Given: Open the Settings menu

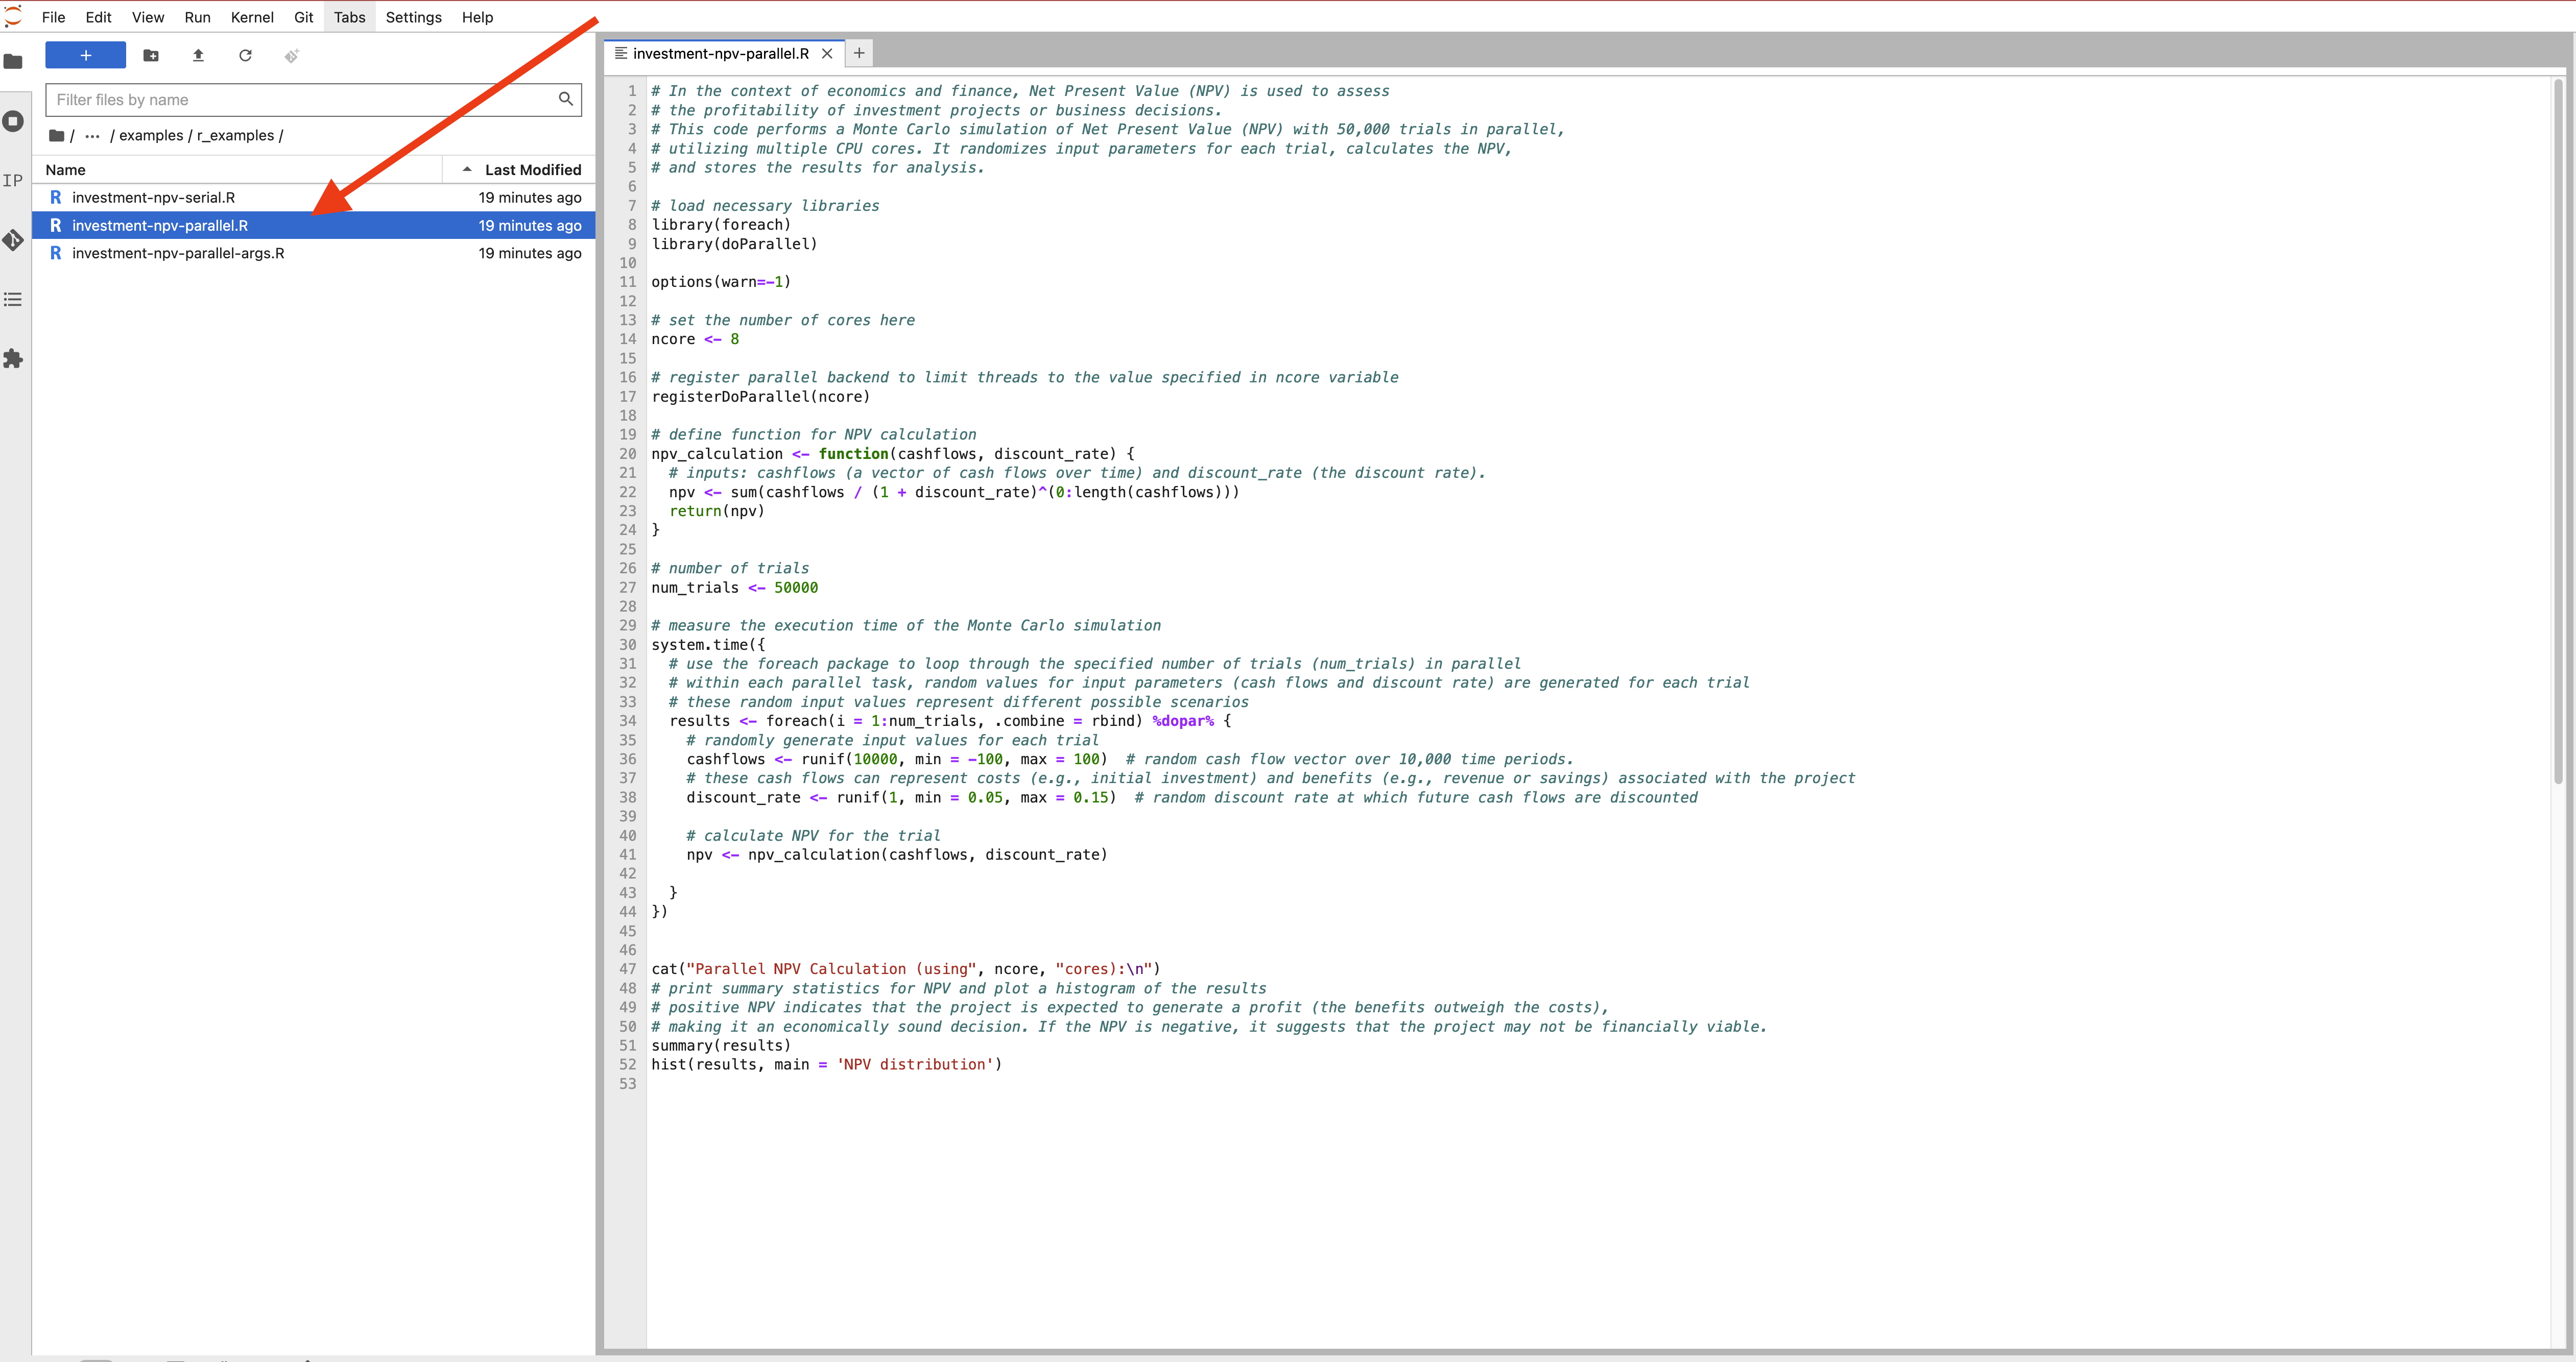Looking at the screenshot, I should click(x=413, y=17).
